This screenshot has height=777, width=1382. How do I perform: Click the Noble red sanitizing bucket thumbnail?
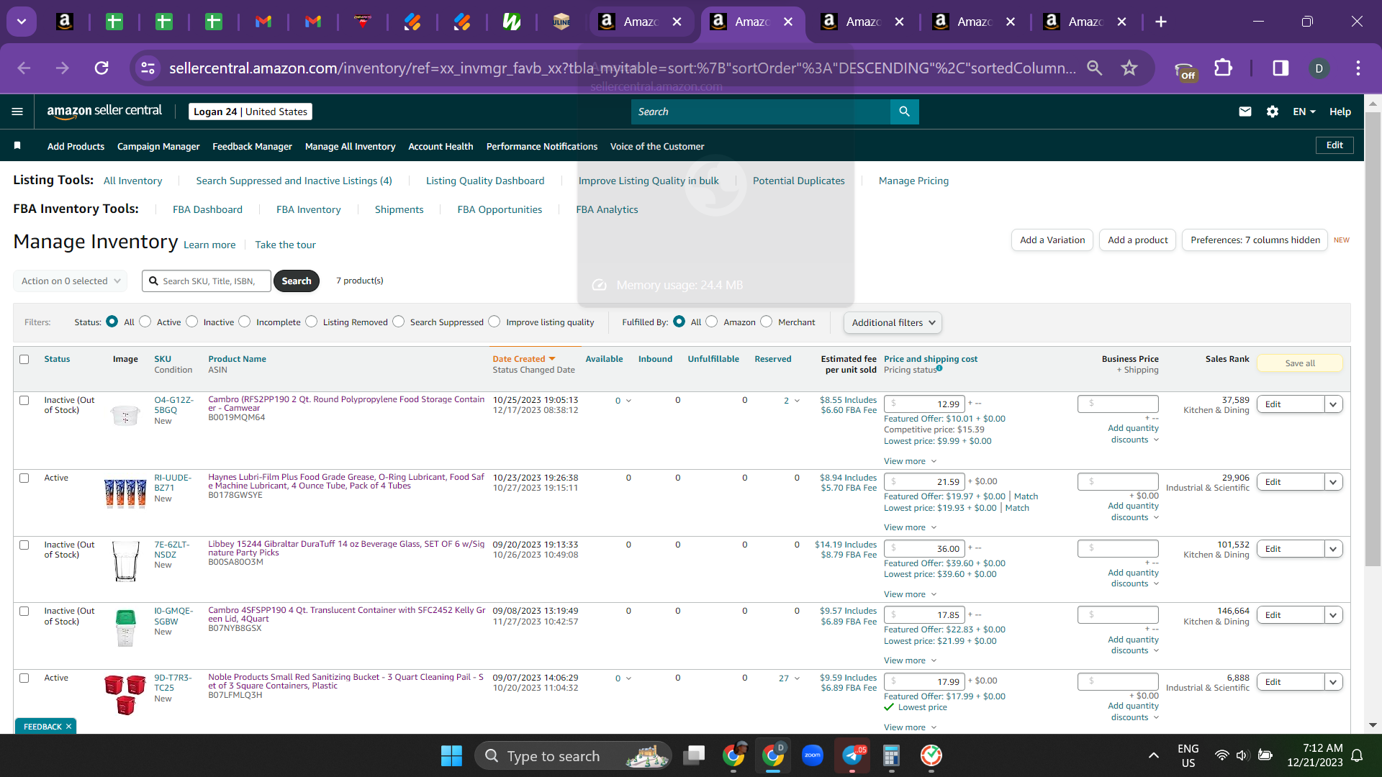[x=125, y=695]
